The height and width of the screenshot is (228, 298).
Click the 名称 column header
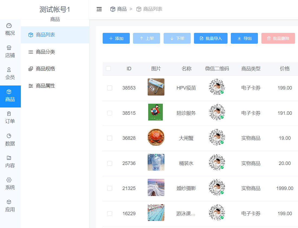pyautogui.click(x=186, y=69)
